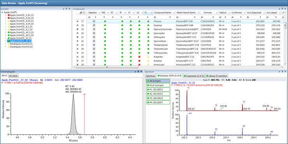Screen dimensions: 288x144
Task: Open Spectrum panel options menu arrow
Action: (280, 72)
